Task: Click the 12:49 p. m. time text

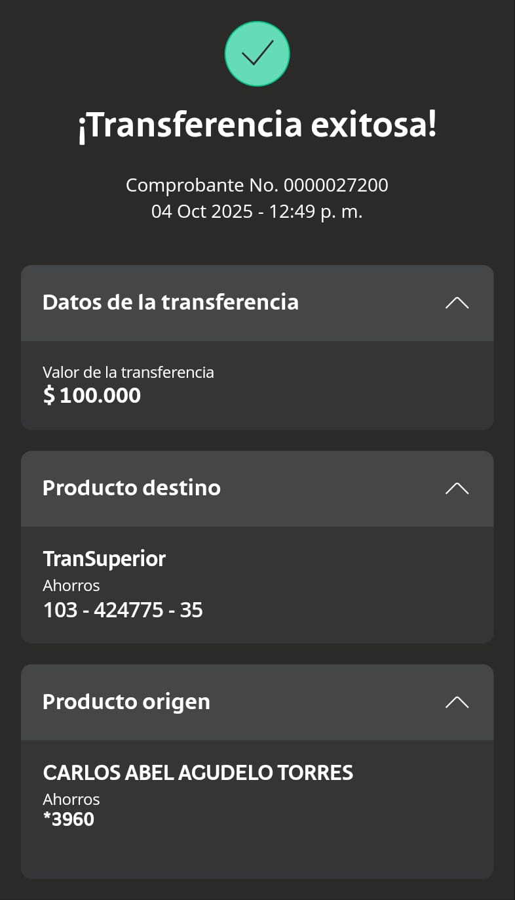Action: (321, 212)
